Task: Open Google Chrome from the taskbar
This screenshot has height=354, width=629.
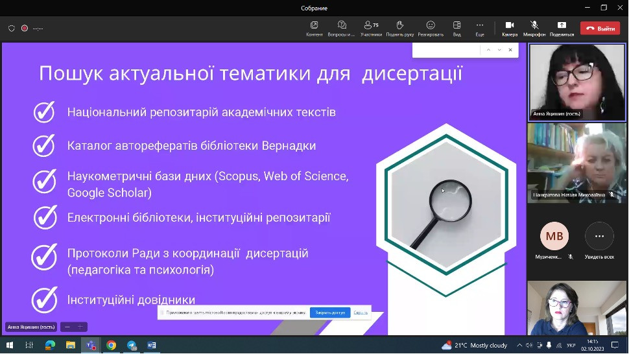Action: pyautogui.click(x=111, y=345)
